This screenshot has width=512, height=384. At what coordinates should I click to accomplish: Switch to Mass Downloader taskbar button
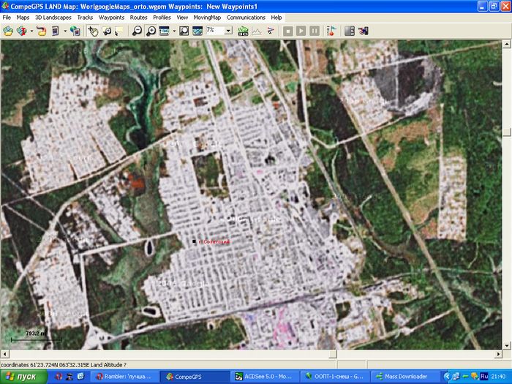coord(406,377)
